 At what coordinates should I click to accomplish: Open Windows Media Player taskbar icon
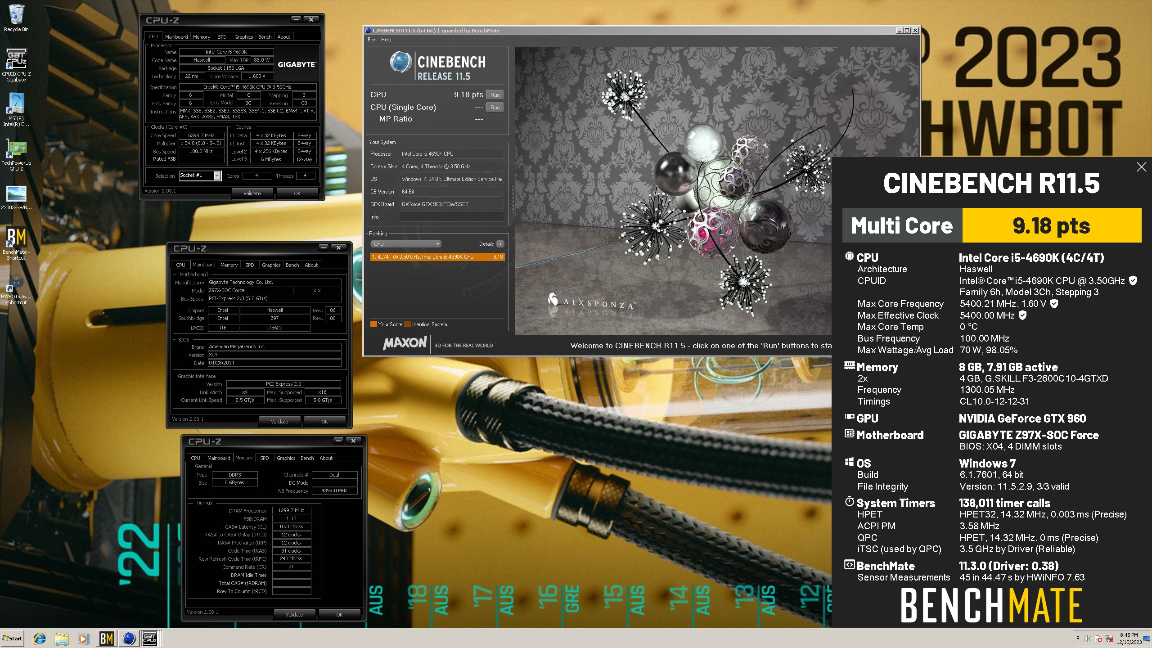click(x=83, y=638)
